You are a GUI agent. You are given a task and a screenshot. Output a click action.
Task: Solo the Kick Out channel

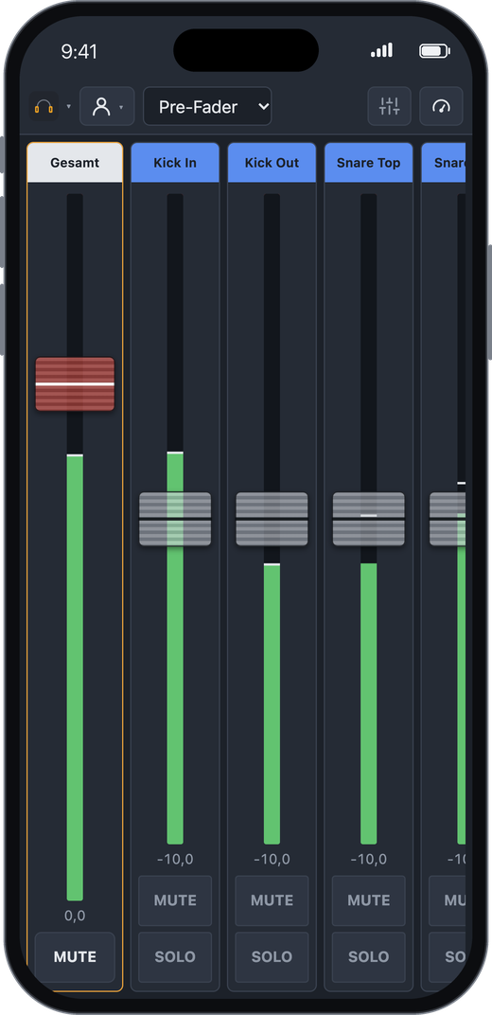(x=272, y=956)
